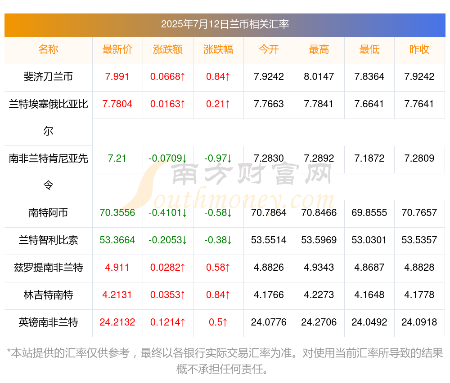Select the 南非兰特肯尼亚先令 row name
The image size is (450, 383).
(48, 172)
